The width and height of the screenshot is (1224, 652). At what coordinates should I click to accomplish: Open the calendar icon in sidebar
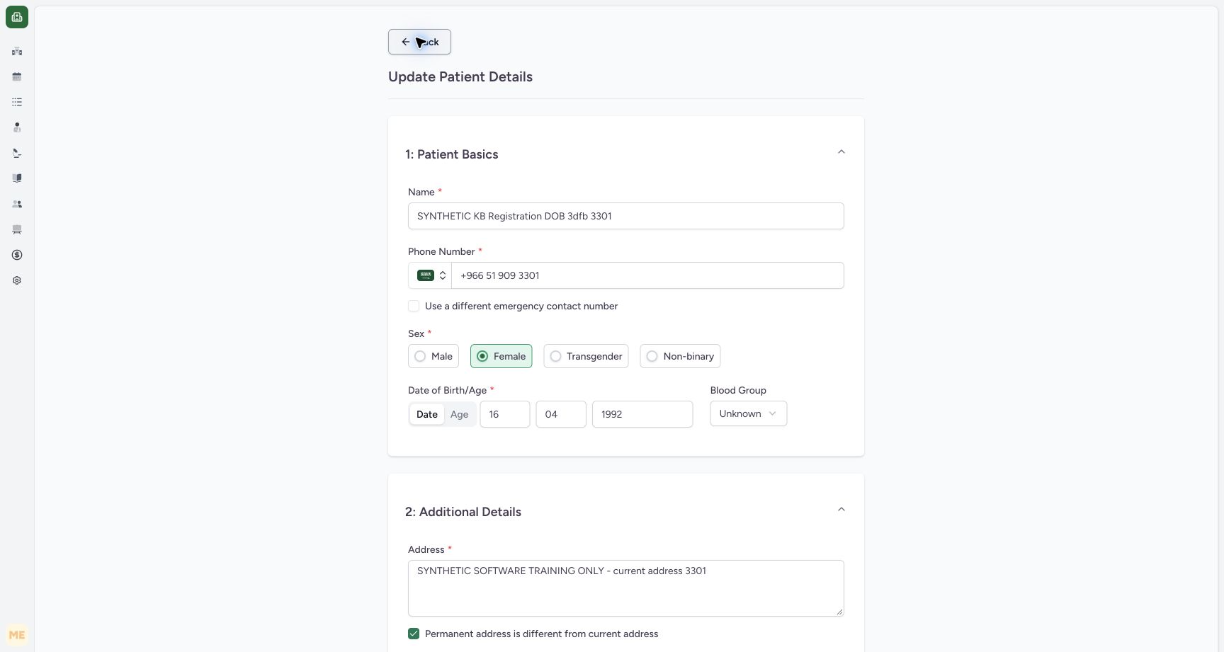click(17, 76)
